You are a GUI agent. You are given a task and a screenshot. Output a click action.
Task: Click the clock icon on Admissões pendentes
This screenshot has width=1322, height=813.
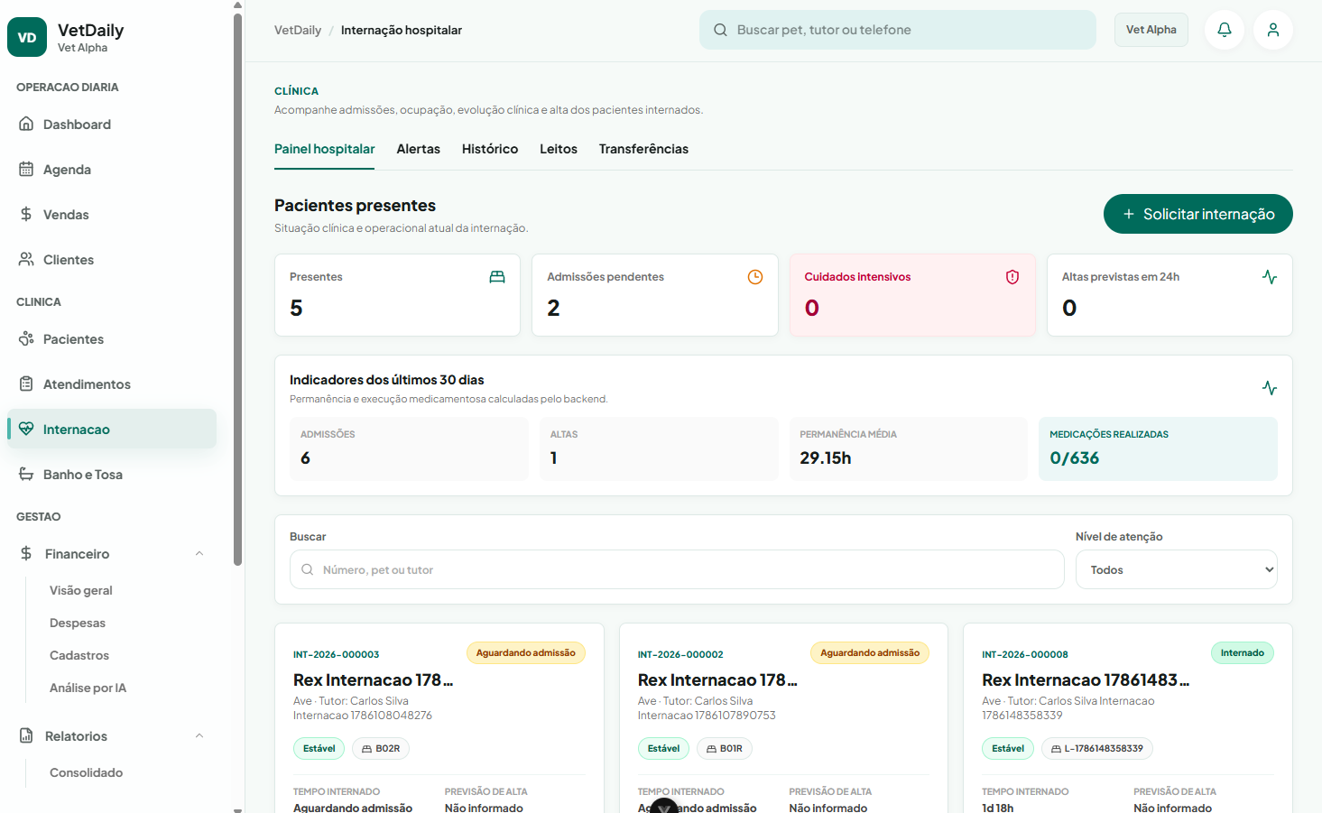(755, 277)
